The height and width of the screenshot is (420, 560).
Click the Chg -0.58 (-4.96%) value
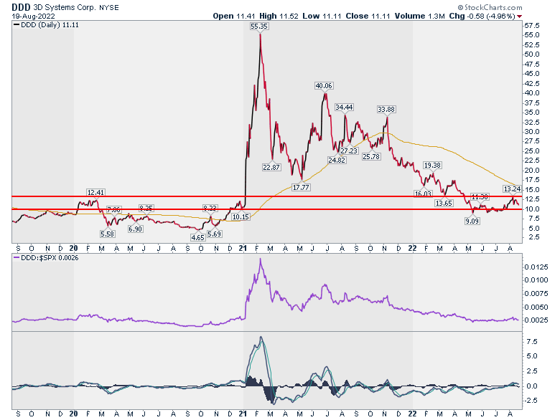click(x=491, y=16)
